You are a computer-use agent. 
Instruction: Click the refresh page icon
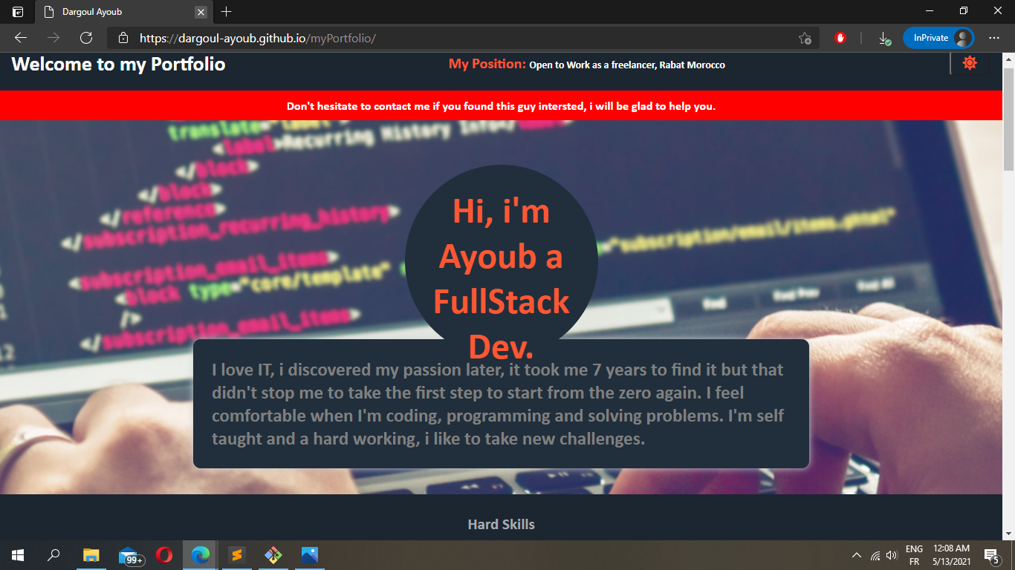(86, 38)
